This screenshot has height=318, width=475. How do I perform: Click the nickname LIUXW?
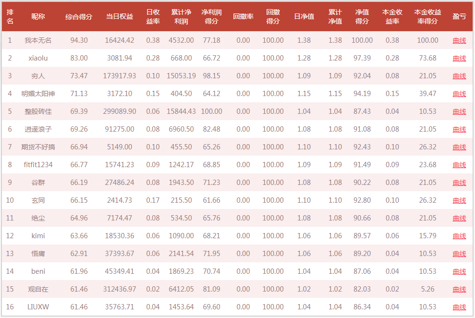tap(38, 307)
